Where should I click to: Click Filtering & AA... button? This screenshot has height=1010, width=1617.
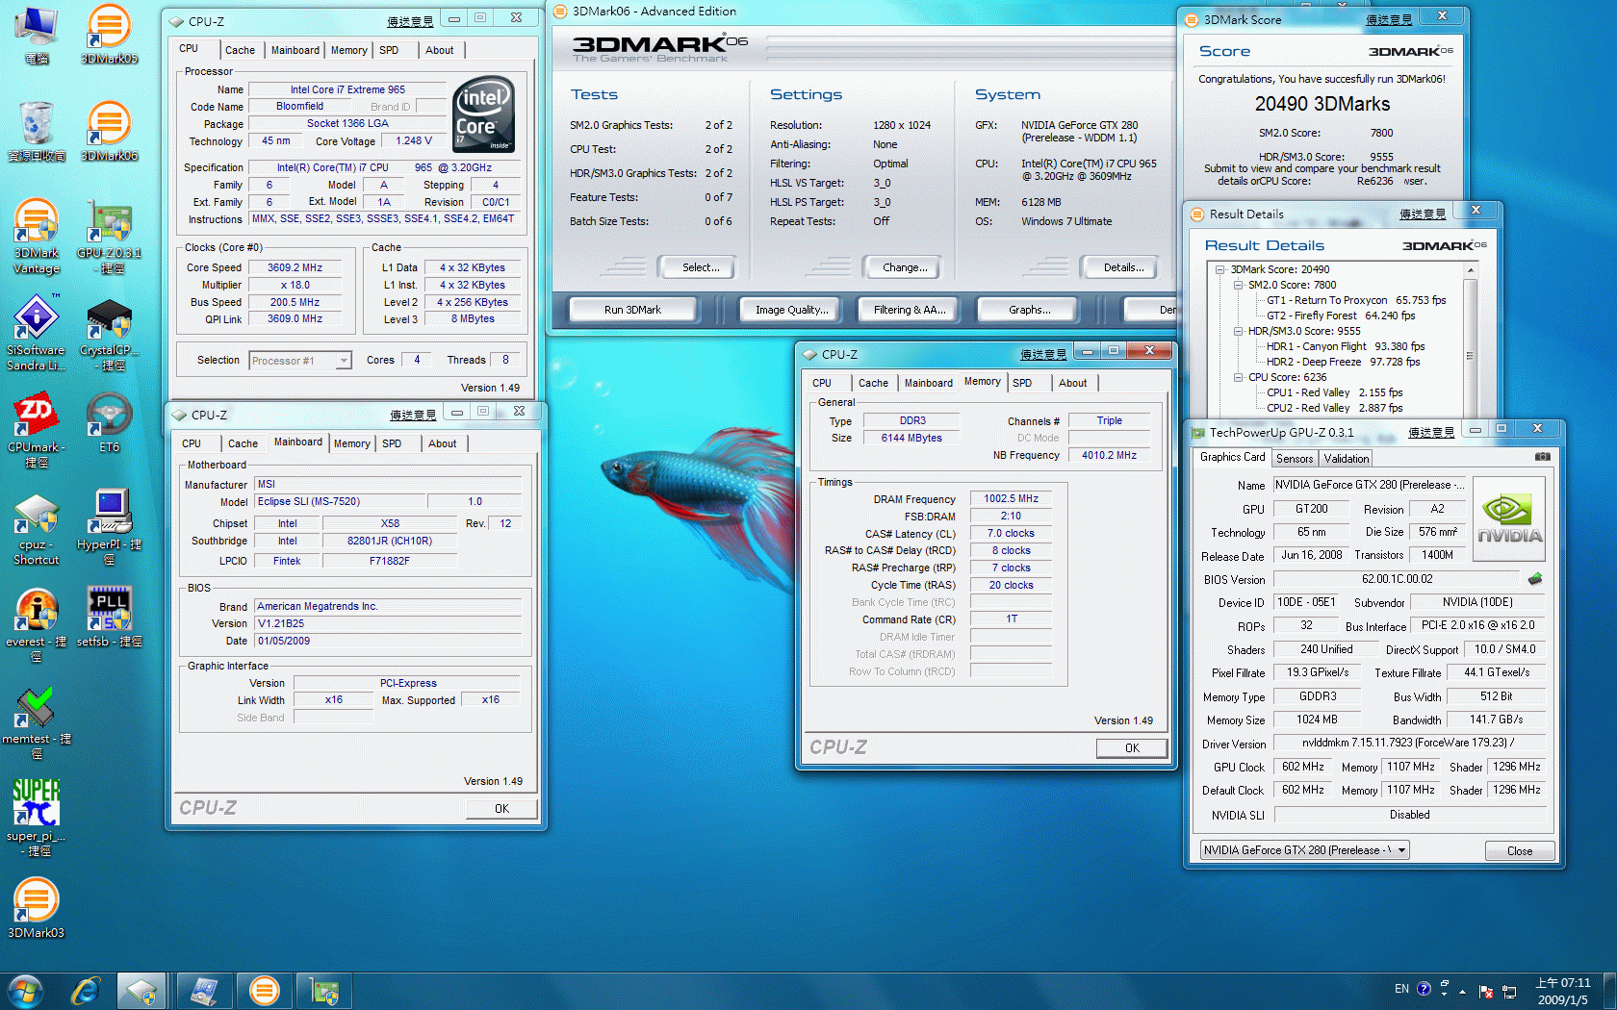pos(909,310)
